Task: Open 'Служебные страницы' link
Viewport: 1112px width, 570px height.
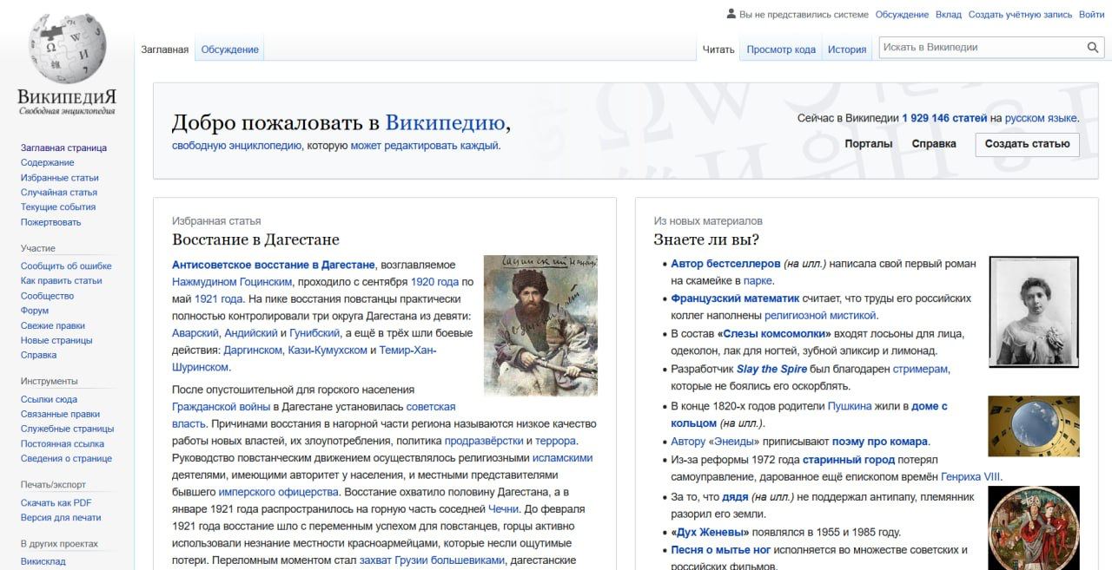Action: coord(68,429)
